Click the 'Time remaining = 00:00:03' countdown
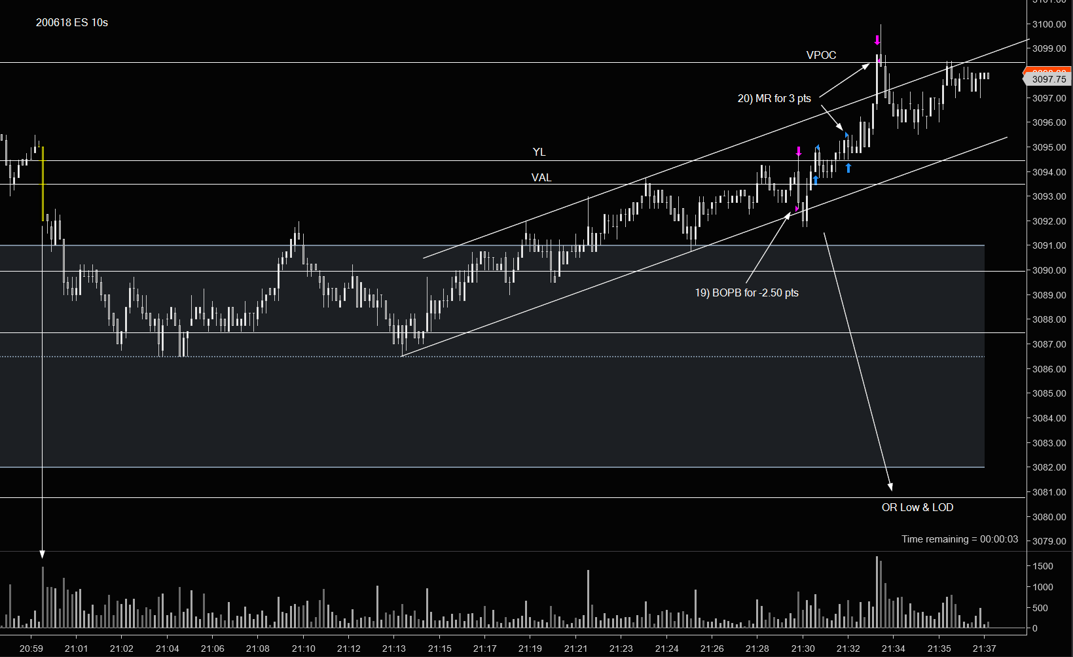Screen dimensions: 1073x657 (960, 539)
